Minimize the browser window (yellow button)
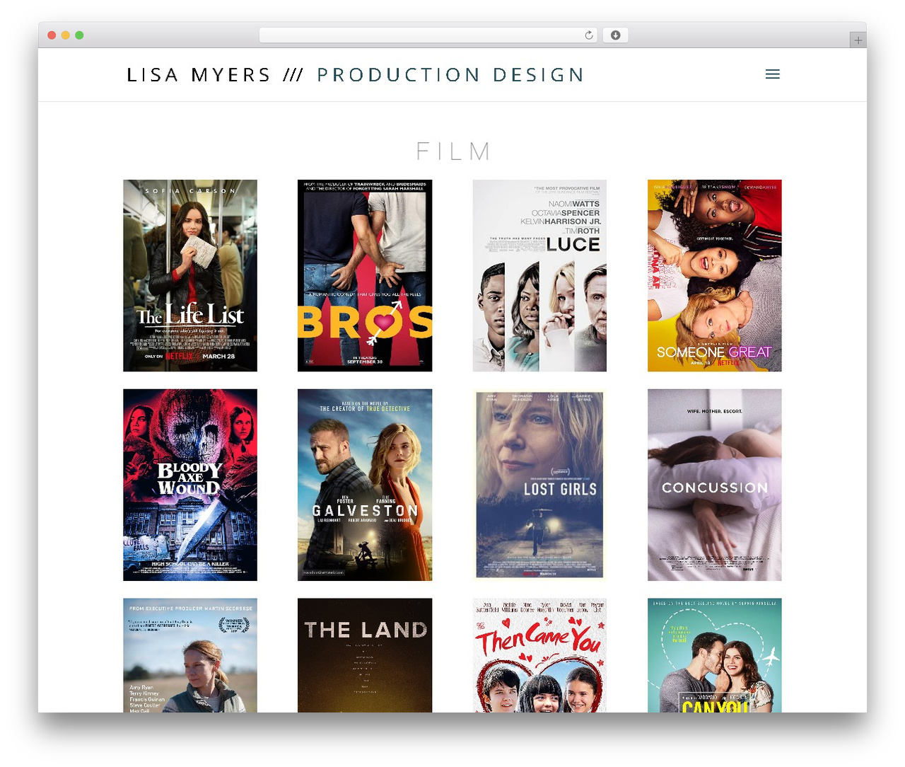The width and height of the screenshot is (905, 767). point(65,35)
